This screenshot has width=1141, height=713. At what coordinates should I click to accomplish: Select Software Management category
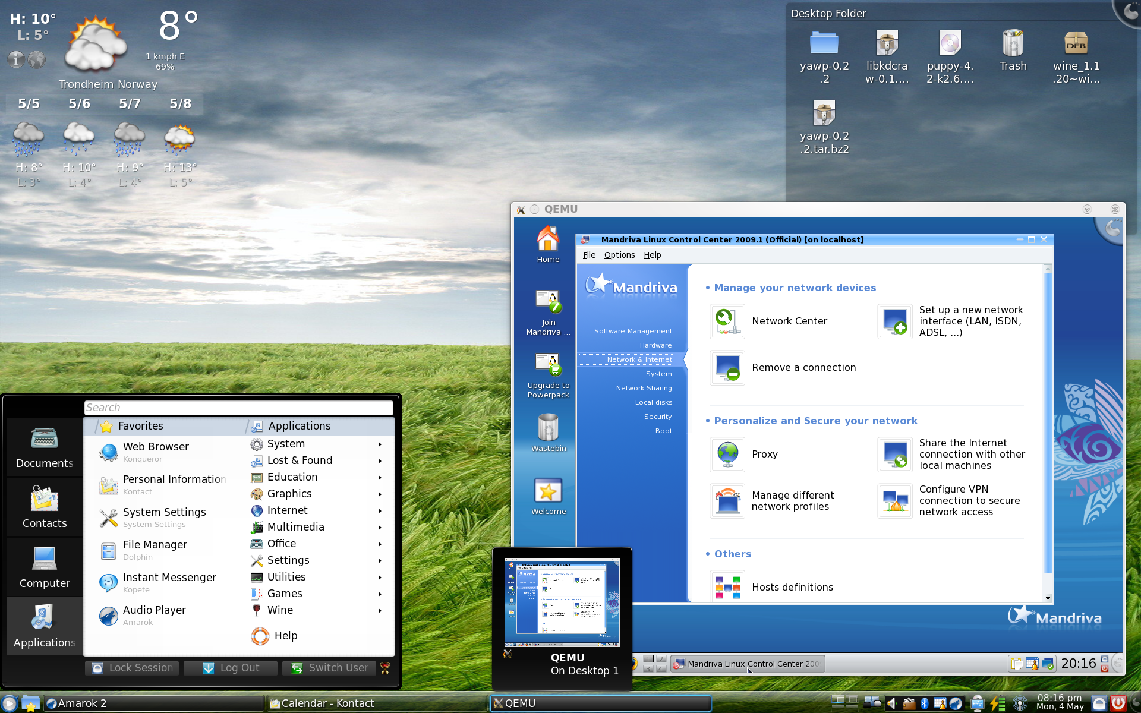click(633, 331)
